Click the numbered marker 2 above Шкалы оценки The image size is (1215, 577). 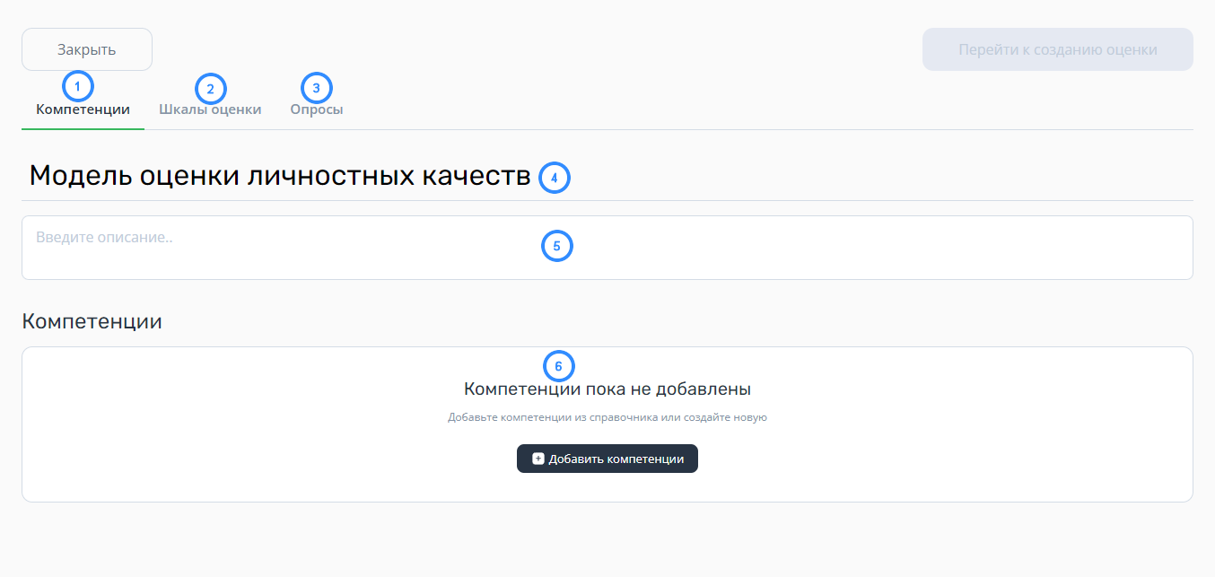tap(211, 89)
